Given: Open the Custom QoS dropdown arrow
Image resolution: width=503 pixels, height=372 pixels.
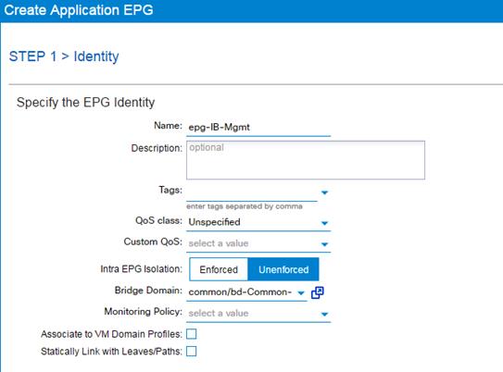Looking at the screenshot, I should [x=324, y=244].
